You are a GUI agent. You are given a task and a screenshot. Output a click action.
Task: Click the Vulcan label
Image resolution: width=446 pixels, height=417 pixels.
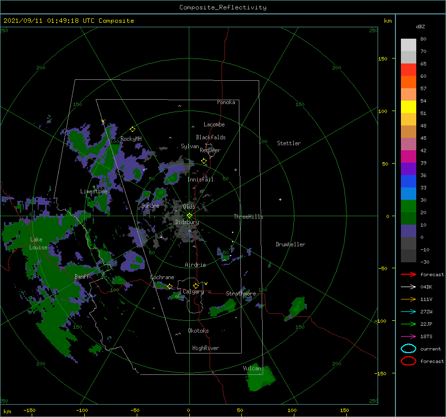[x=252, y=368]
